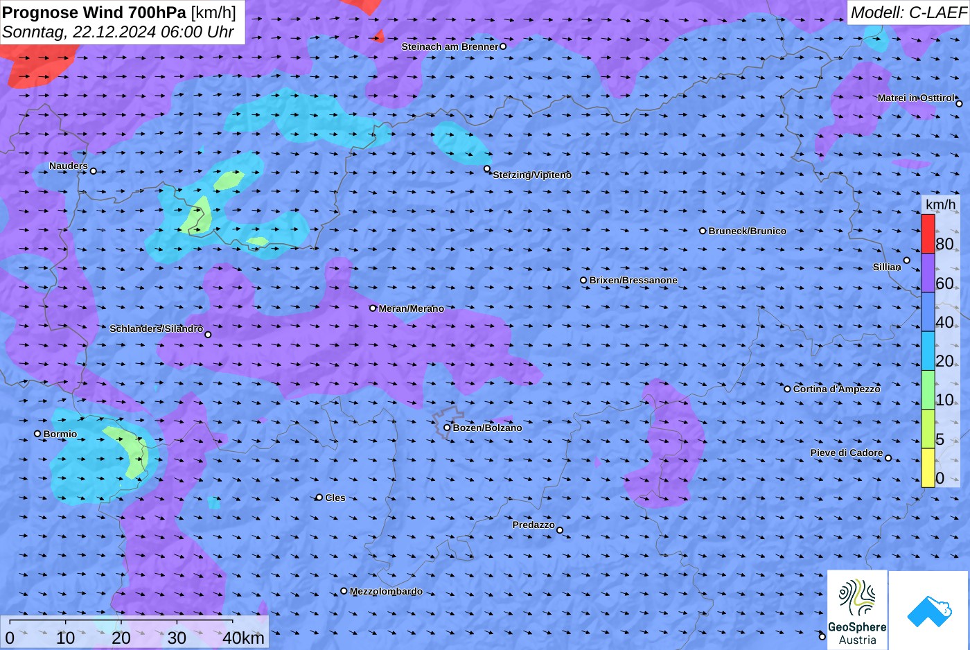Select the purple 60 km/h legend swatch
This screenshot has height=650, width=970.
click(x=928, y=273)
